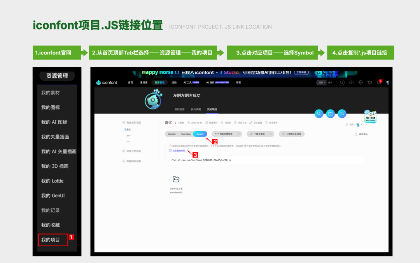Click the header search input field
Image resolution: width=420 pixels, height=263 pixels.
point(333,82)
